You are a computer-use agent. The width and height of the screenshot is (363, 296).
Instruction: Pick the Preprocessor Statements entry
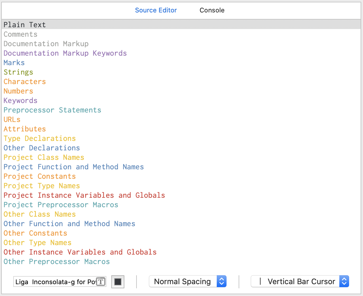[x=52, y=110]
